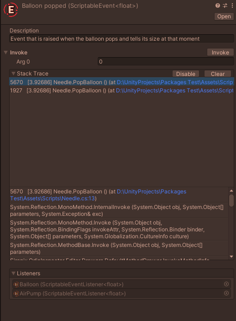Click the object picker circle for AirPump listener
This screenshot has width=236, height=321.
pos(226,293)
